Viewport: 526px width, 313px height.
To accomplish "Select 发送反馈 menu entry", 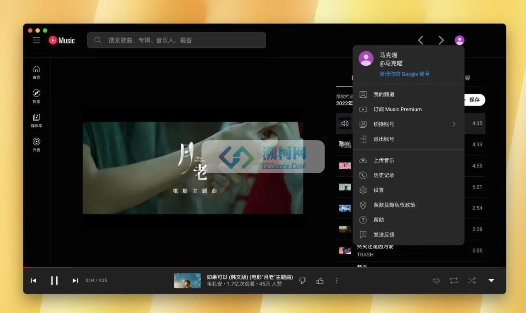I will (x=408, y=235).
